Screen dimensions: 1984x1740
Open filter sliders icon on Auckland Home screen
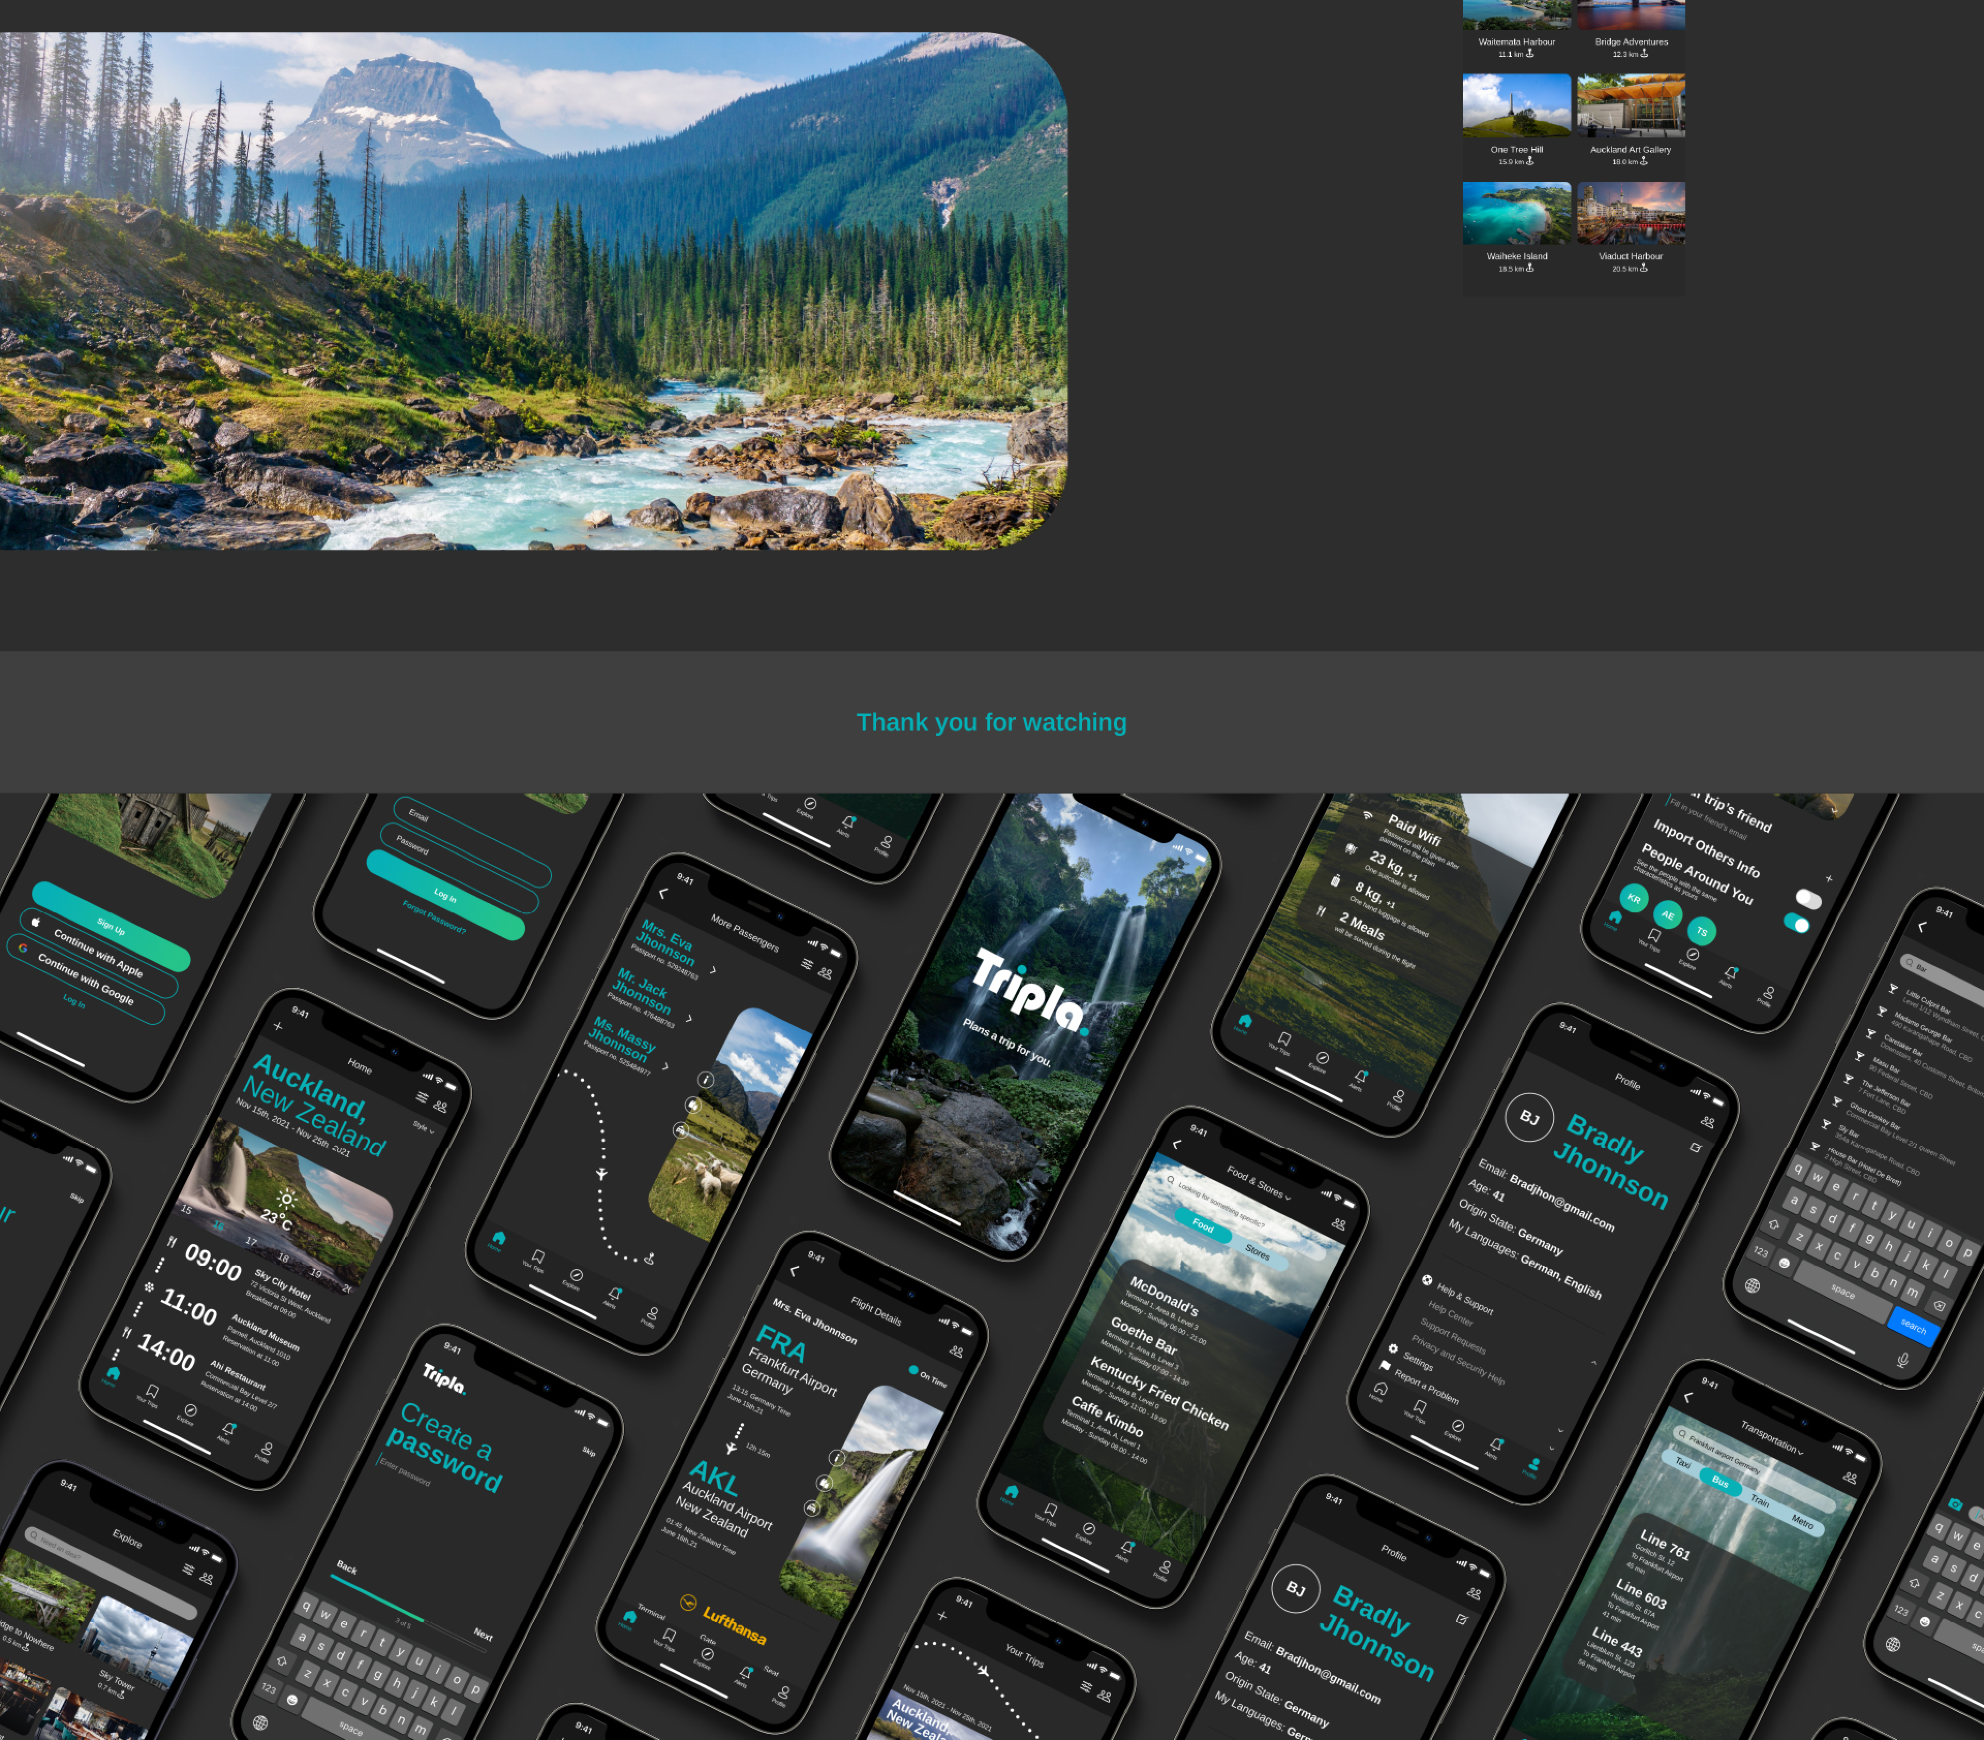pos(421,1097)
